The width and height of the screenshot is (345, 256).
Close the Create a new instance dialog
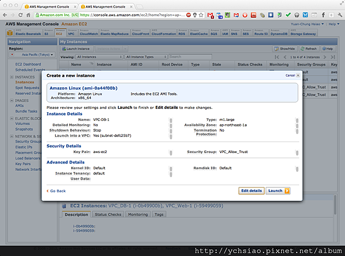point(298,75)
